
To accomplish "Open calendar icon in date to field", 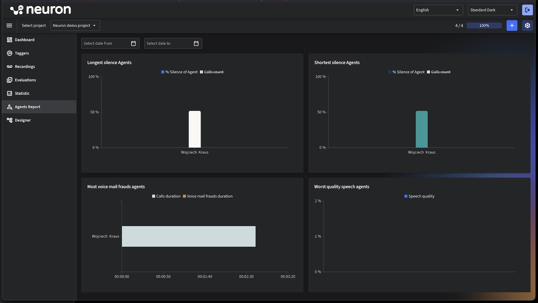I will click(x=196, y=44).
